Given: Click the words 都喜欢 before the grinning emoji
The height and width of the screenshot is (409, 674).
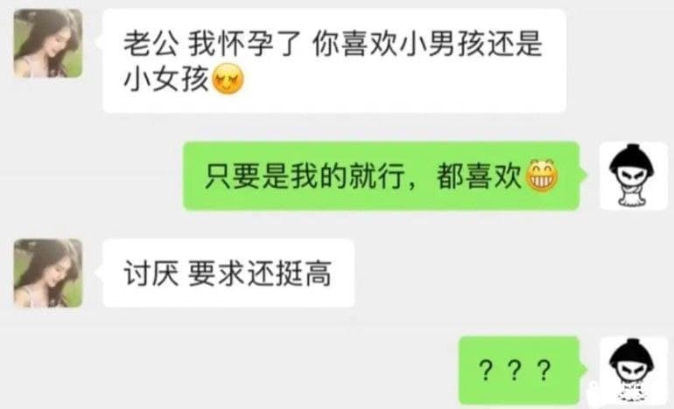Looking at the screenshot, I should 480,177.
